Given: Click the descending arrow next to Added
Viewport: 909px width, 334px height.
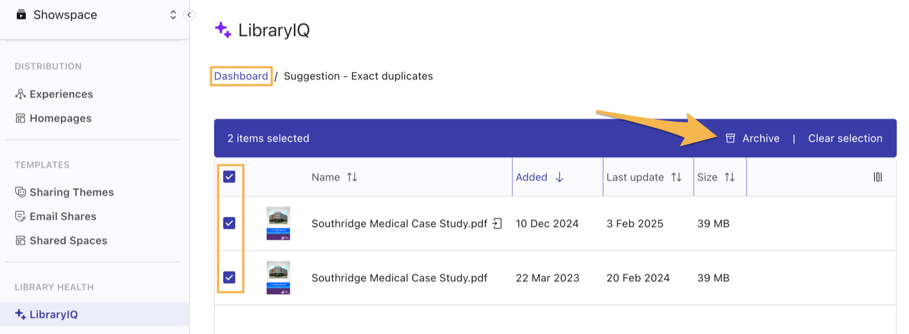Looking at the screenshot, I should click(x=560, y=178).
